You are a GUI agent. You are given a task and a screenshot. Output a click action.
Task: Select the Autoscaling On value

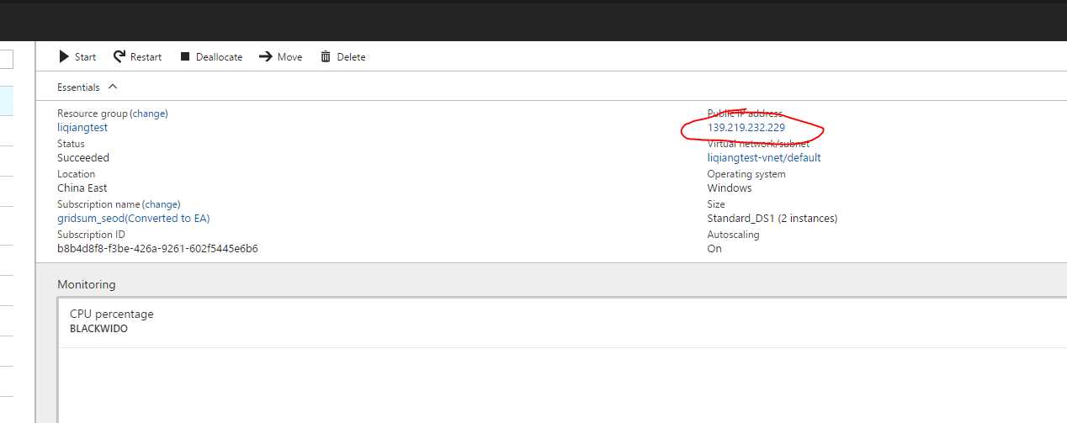click(x=714, y=249)
